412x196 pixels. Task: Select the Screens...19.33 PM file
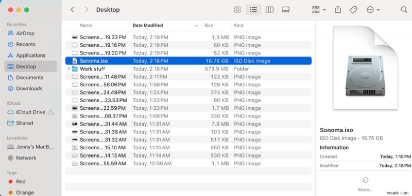pos(188,37)
